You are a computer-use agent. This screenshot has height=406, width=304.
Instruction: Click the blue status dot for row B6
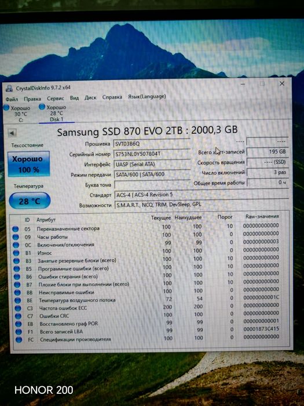click(x=17, y=277)
